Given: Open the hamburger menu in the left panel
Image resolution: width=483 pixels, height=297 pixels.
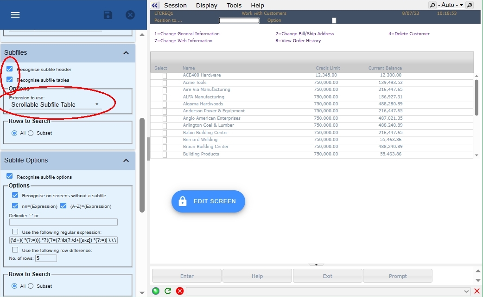Looking at the screenshot, I should click(15, 15).
